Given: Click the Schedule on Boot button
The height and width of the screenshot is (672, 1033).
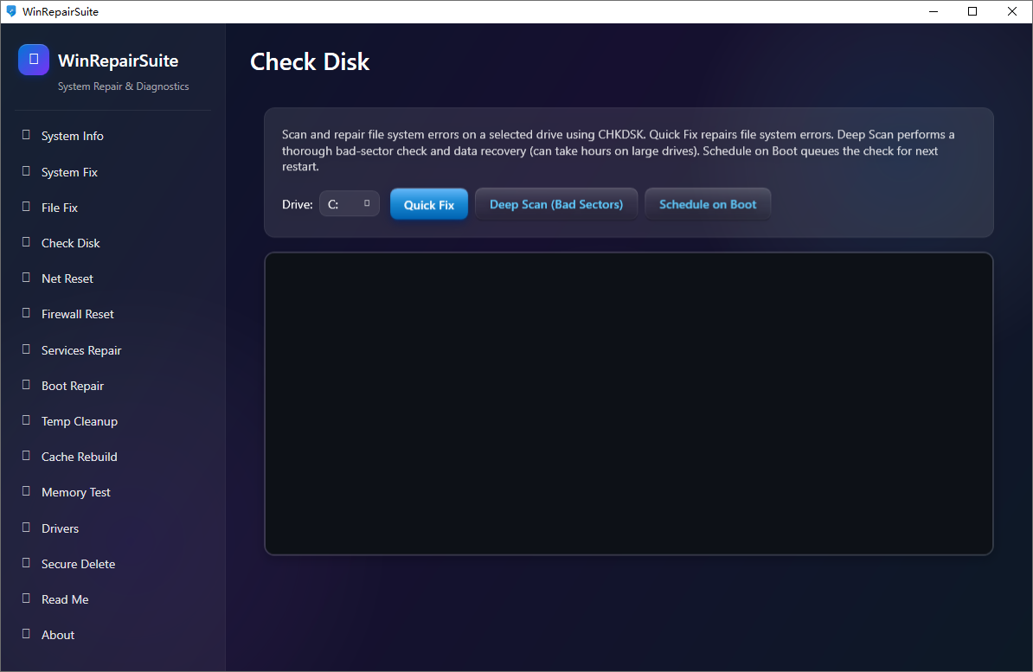Looking at the screenshot, I should (x=708, y=204).
